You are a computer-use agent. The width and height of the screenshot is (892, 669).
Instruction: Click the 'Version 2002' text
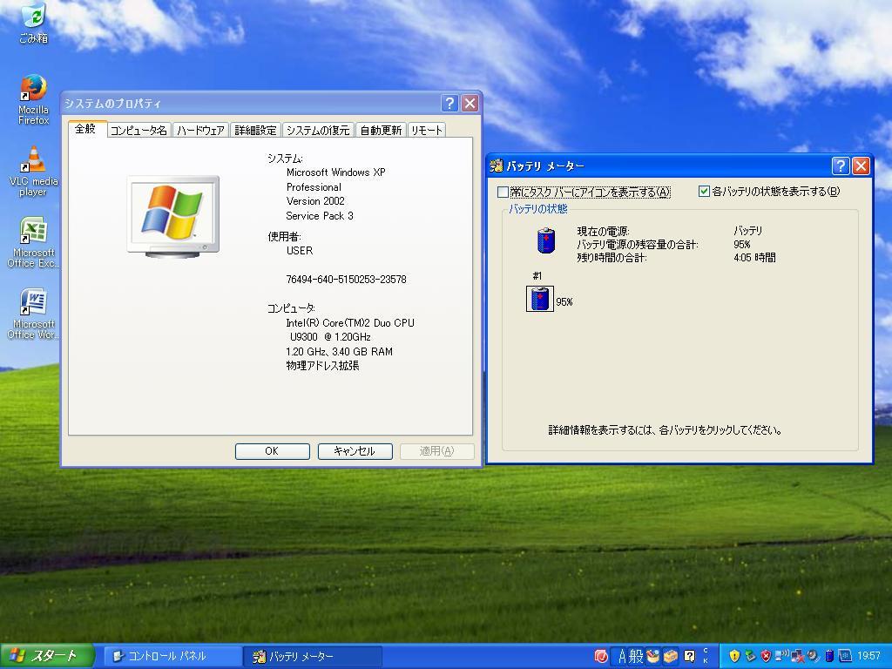pyautogui.click(x=315, y=201)
